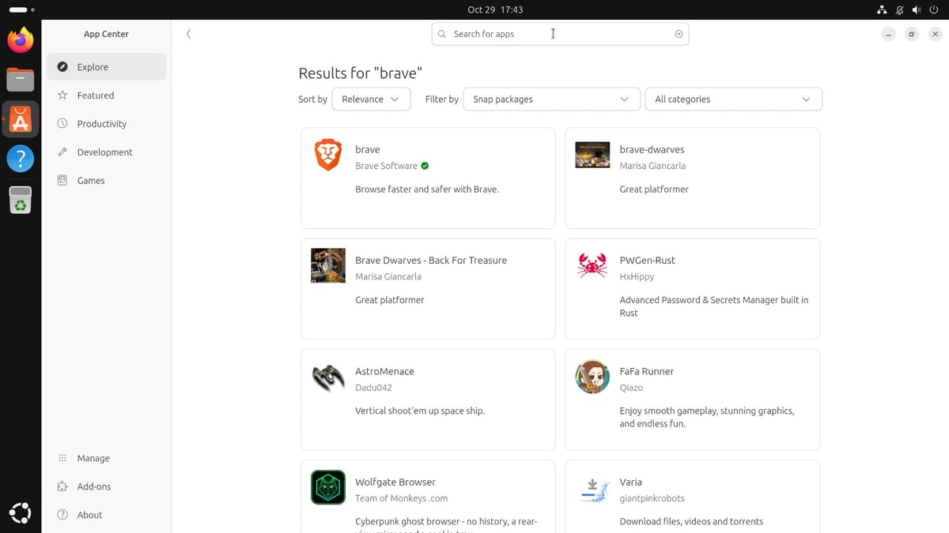This screenshot has height=533, width=949.
Task: Click the About question mark icon
Action: [62, 515]
